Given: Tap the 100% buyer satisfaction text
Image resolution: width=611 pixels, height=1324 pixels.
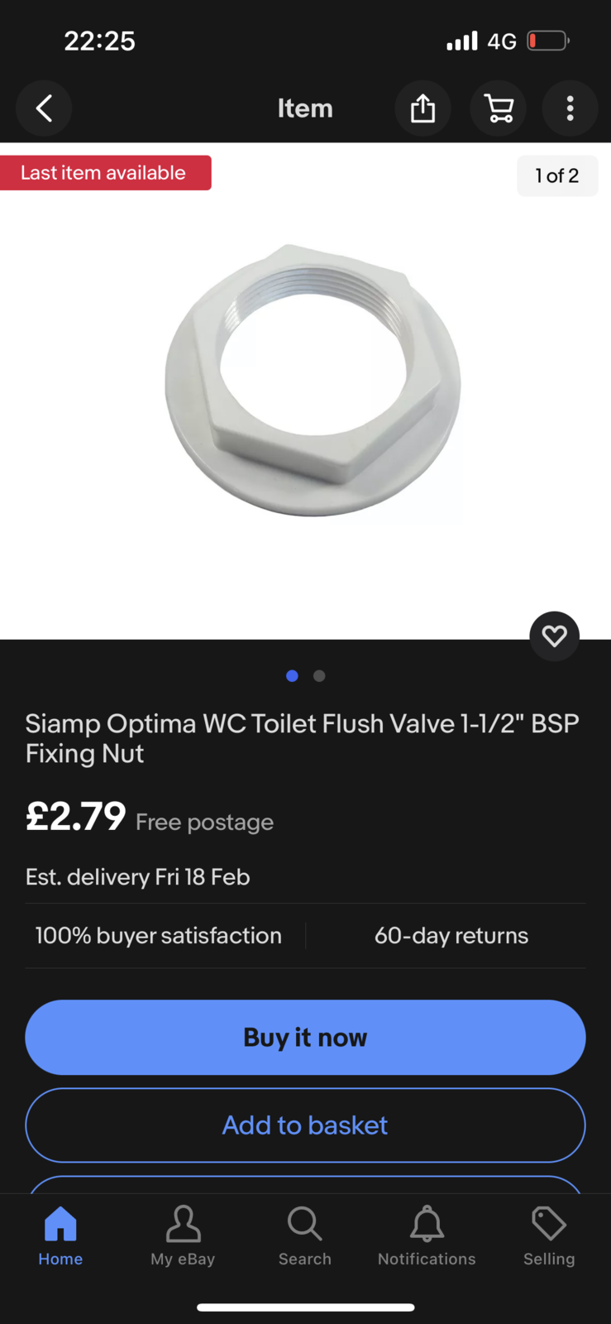Looking at the screenshot, I should coord(158,936).
